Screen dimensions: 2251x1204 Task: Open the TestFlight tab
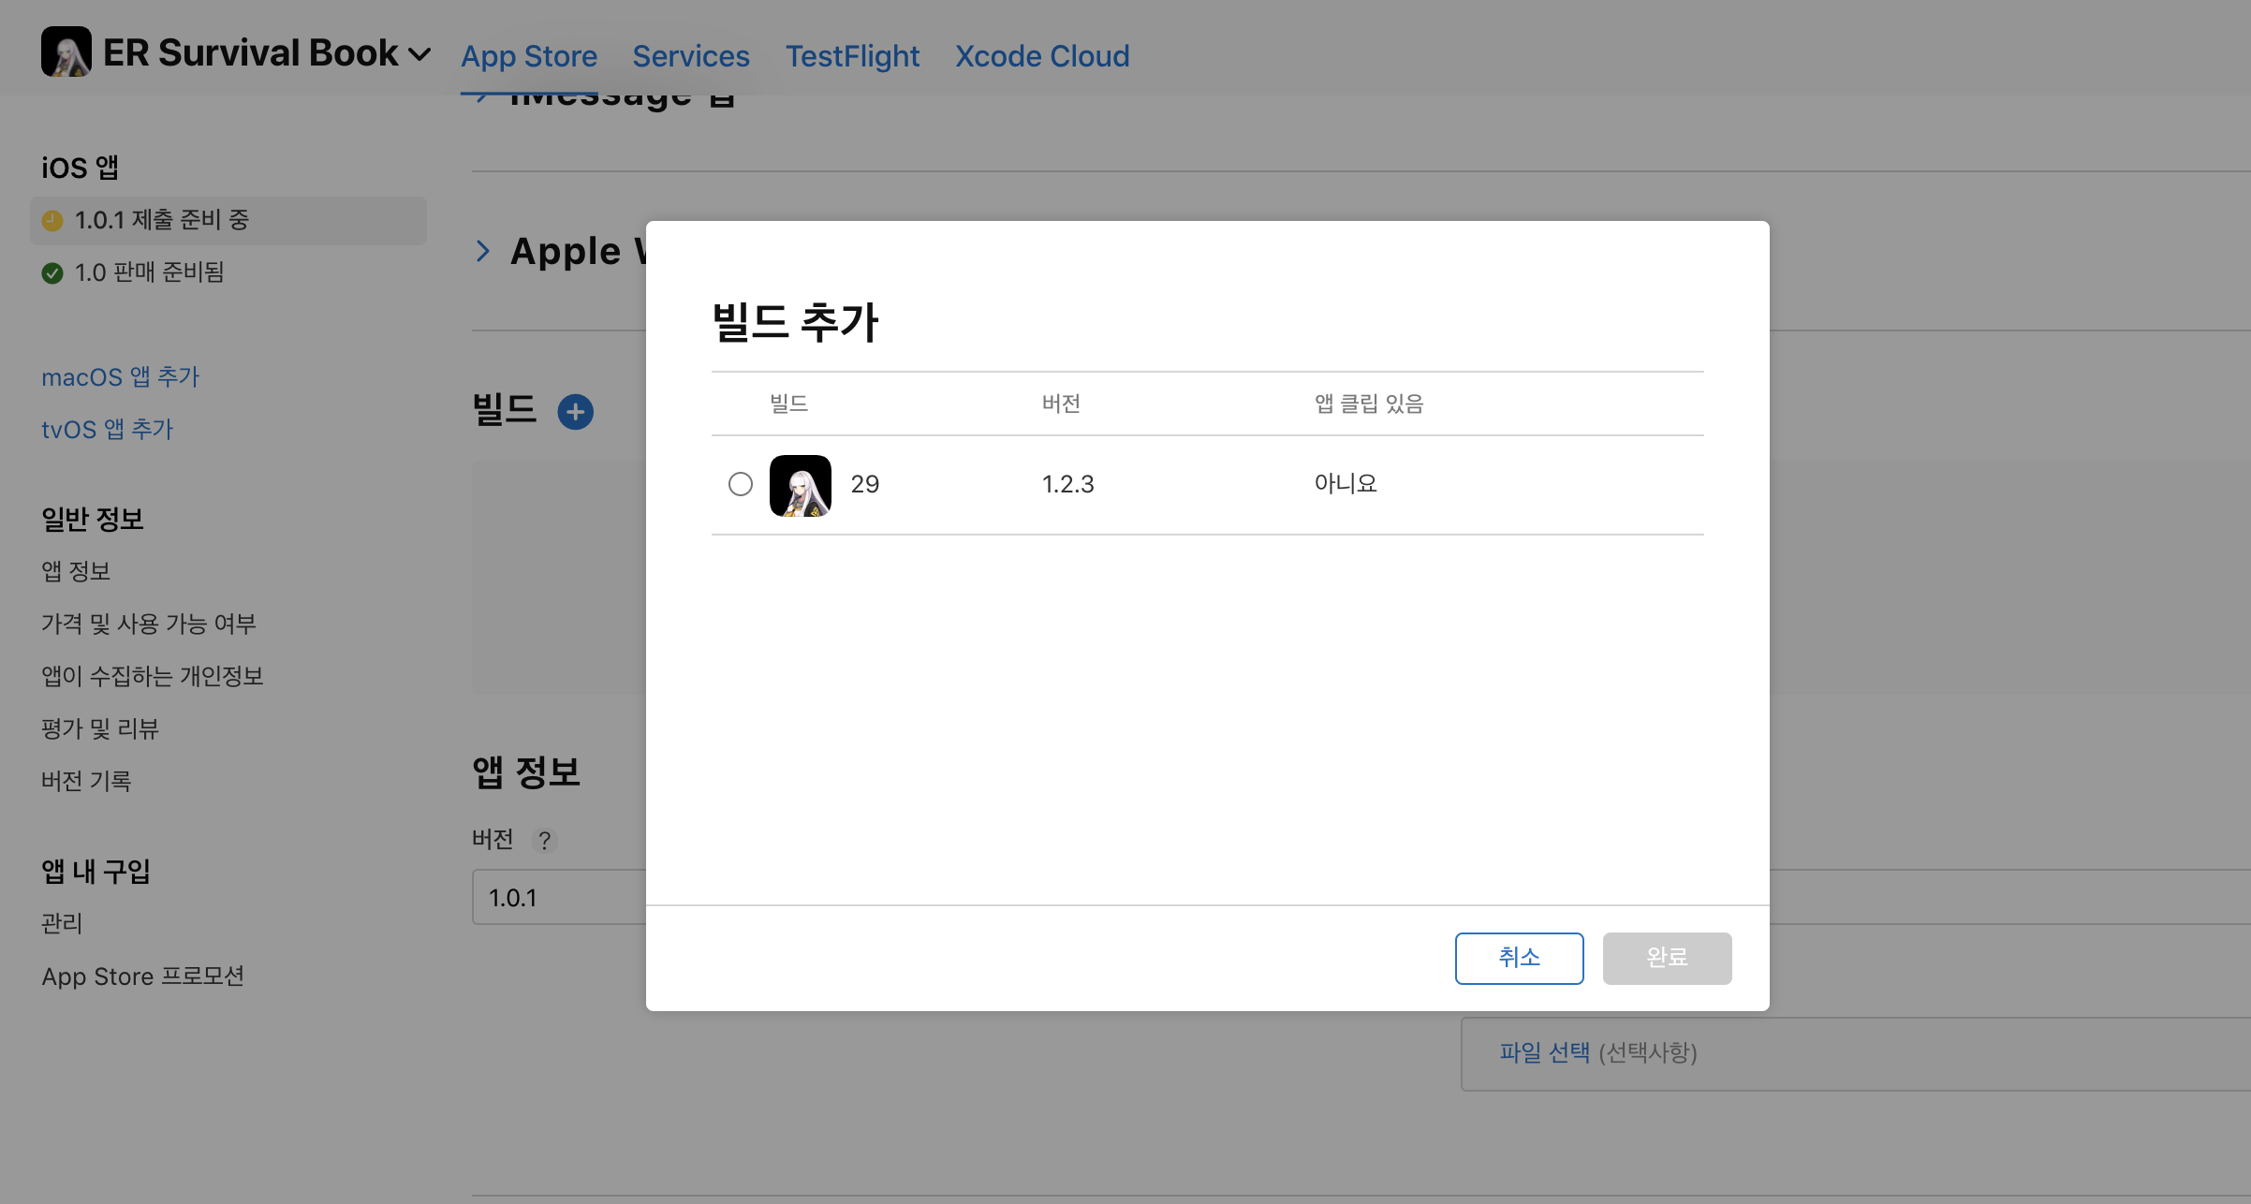(852, 56)
